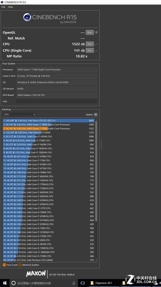161x287 pixels.
Task: Select the Intel Xeon CPU X5650 row
Action: point(49,132)
